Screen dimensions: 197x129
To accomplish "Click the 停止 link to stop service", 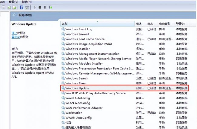I will pyautogui.click(x=14, y=33).
